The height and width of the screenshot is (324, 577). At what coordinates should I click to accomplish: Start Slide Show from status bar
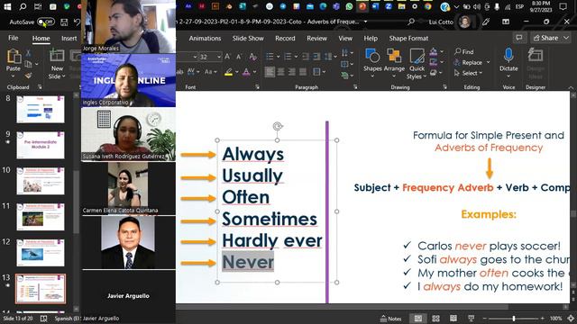[x=471, y=318]
